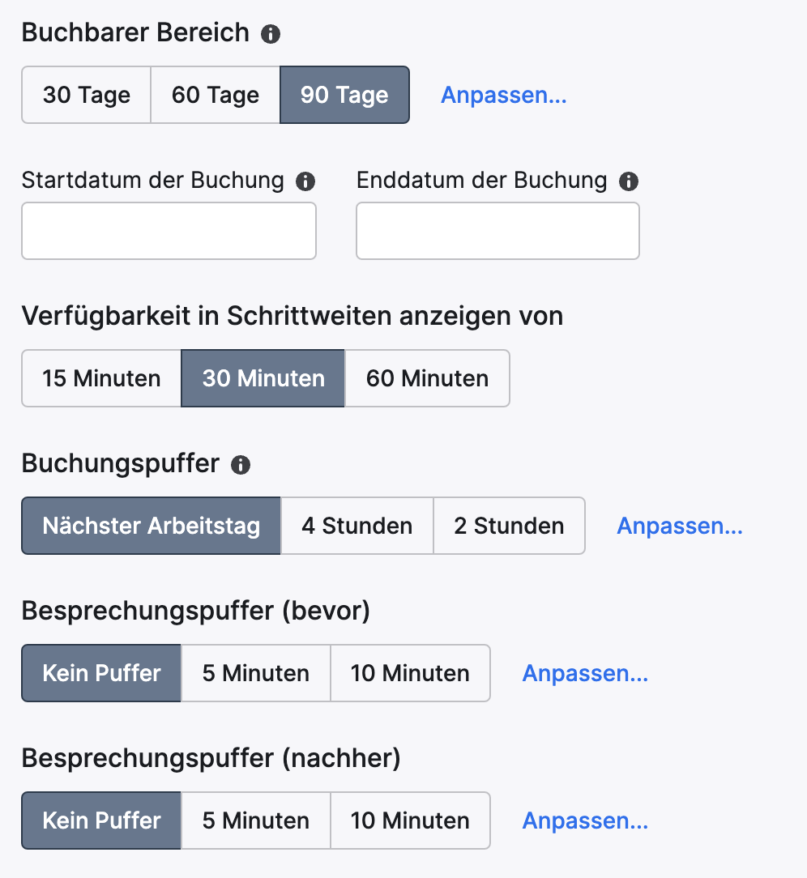Select 30 Tage bookable range

(x=87, y=95)
